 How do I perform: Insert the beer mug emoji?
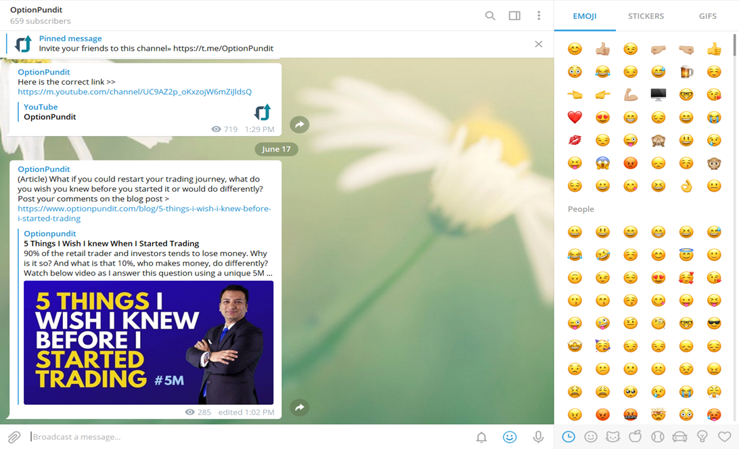coord(686,72)
